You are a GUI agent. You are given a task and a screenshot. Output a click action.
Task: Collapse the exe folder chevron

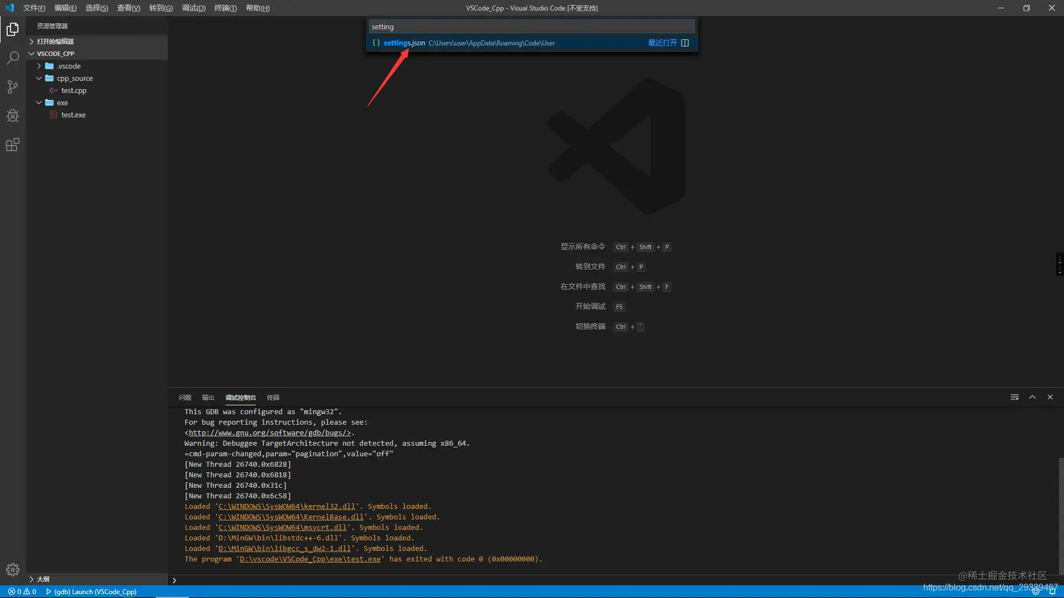tap(39, 103)
